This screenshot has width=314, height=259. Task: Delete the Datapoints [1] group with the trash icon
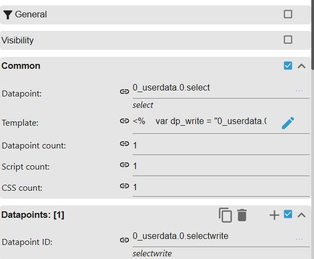pos(242,215)
